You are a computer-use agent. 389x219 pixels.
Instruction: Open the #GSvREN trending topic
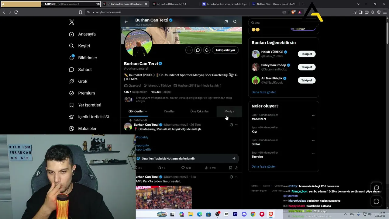pos(259,119)
